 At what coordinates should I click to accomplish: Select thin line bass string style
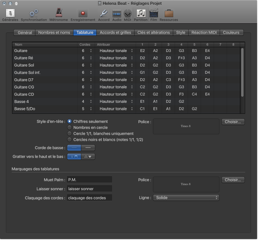[74, 148]
